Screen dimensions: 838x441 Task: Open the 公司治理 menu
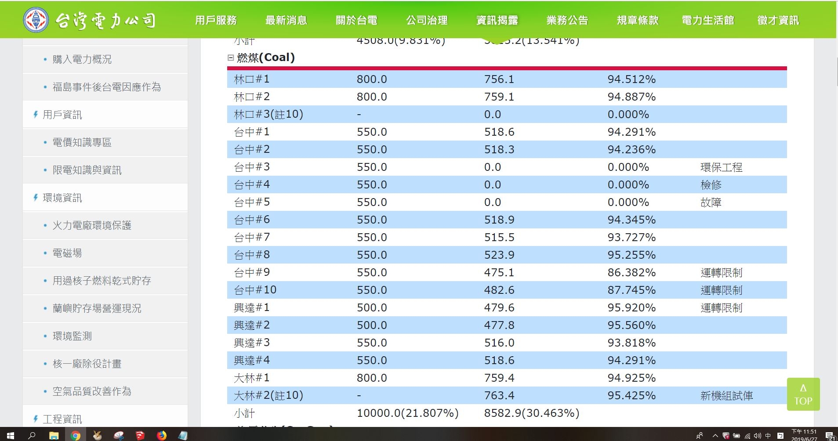click(427, 20)
